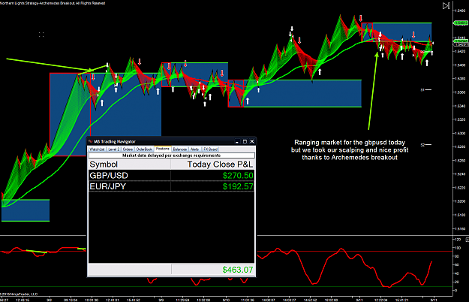The width and height of the screenshot is (469, 302).
Task: Click the MB Trading Navigator title bar
Action: (172, 141)
